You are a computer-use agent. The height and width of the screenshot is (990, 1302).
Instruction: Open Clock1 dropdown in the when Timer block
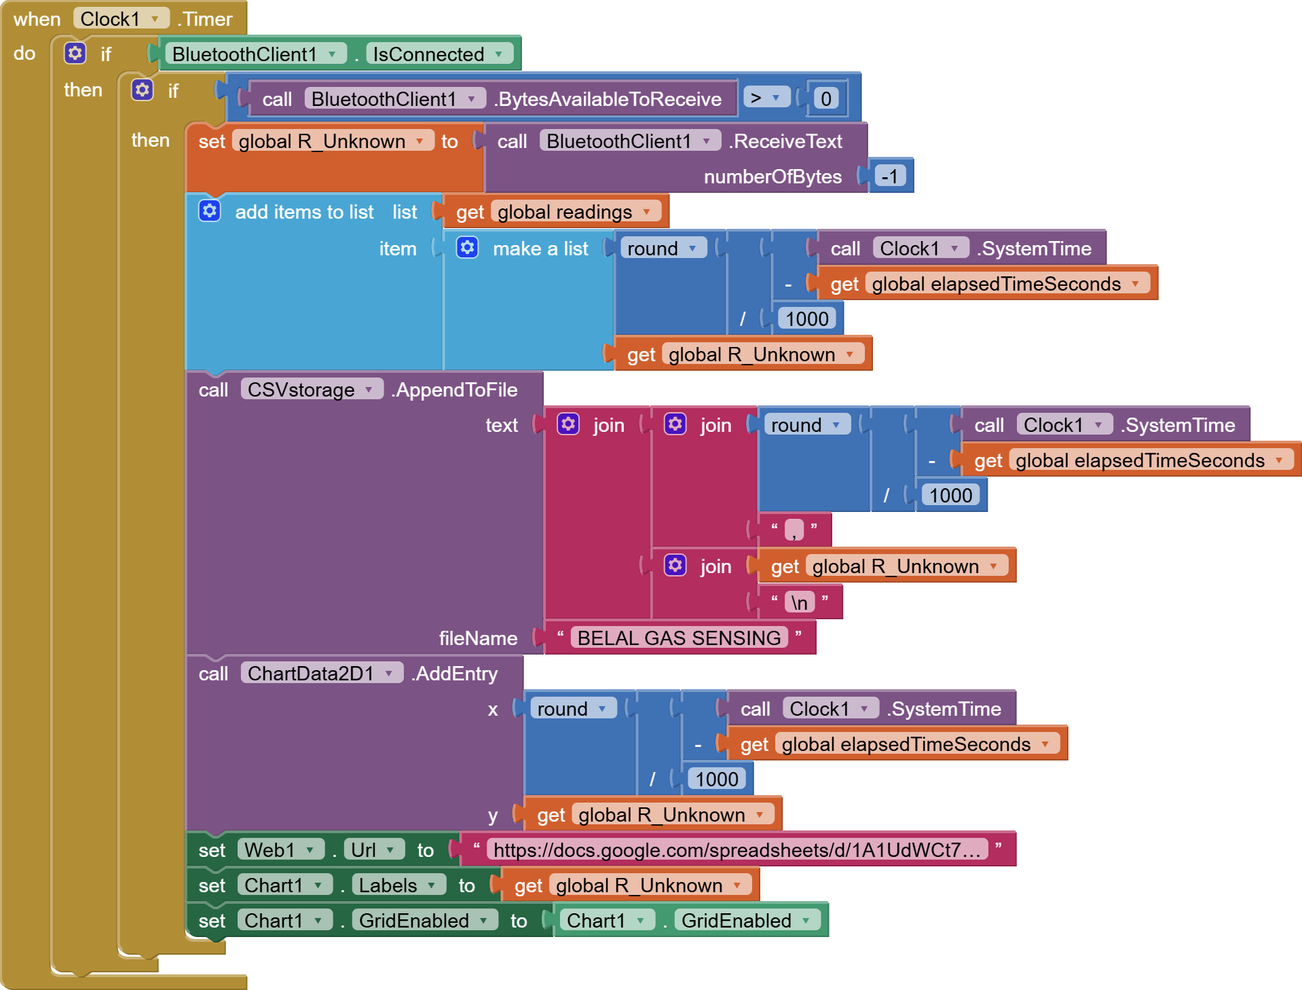[155, 19]
